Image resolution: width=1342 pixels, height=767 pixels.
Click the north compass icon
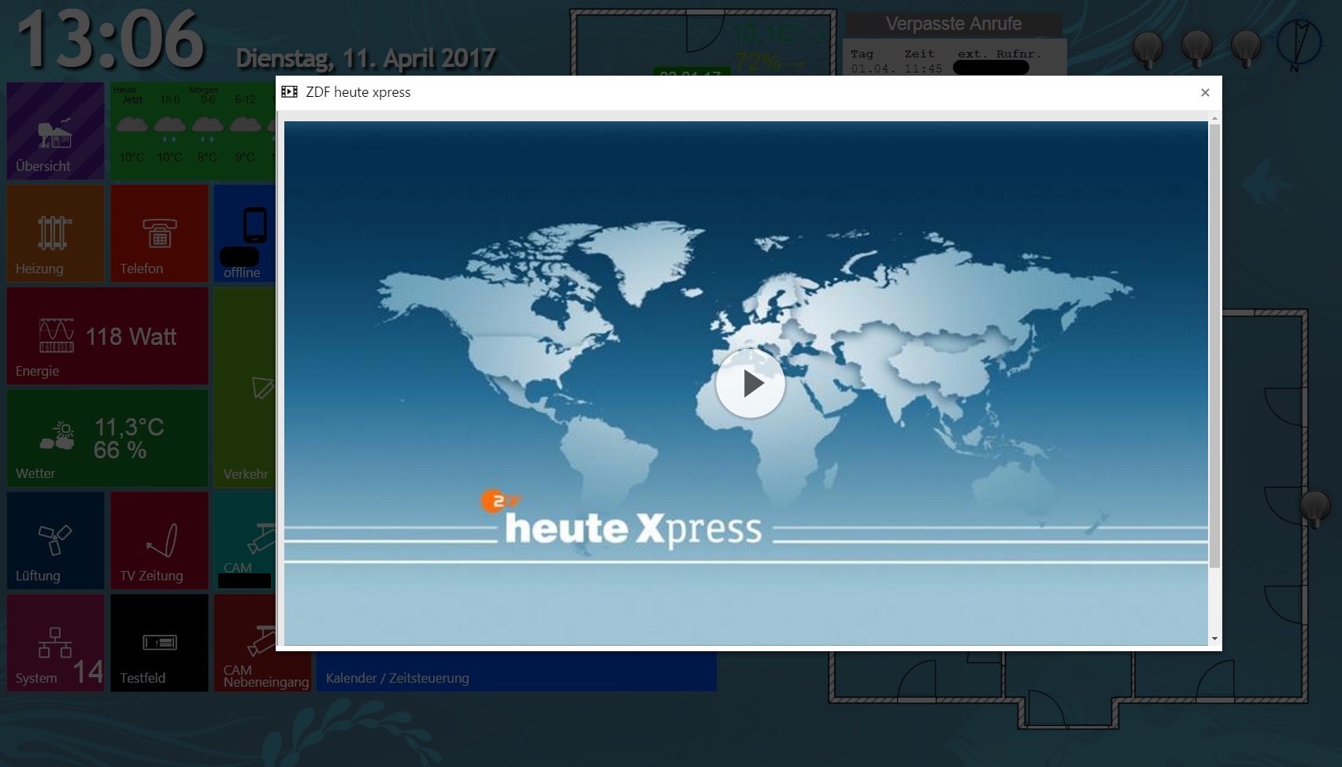(x=1298, y=44)
